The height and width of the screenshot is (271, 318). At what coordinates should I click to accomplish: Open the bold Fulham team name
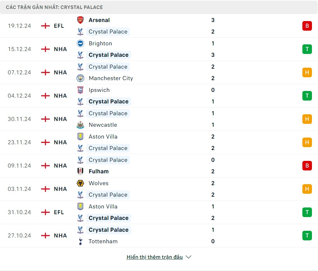[99, 171]
